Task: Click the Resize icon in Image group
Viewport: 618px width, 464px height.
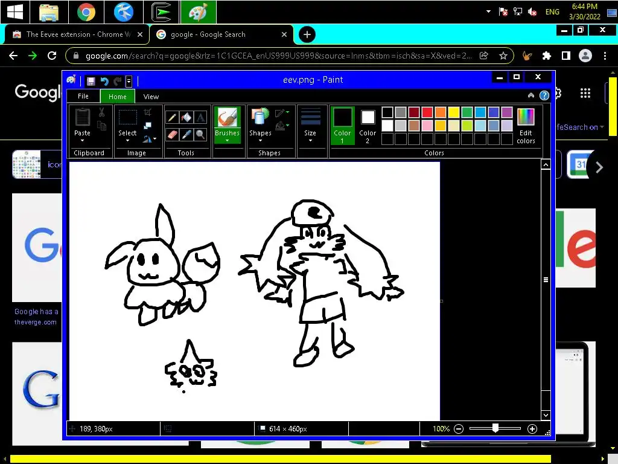Action: pos(147,126)
